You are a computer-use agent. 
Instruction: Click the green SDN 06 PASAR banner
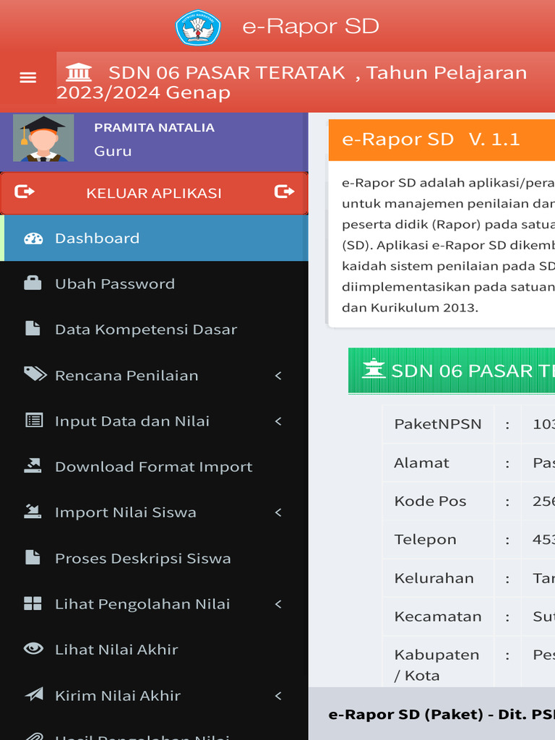[452, 371]
